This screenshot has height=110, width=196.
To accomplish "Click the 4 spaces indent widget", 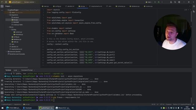I will (x=168, y=105).
